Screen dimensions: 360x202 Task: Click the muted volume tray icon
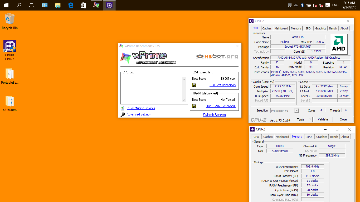(x=321, y=5)
